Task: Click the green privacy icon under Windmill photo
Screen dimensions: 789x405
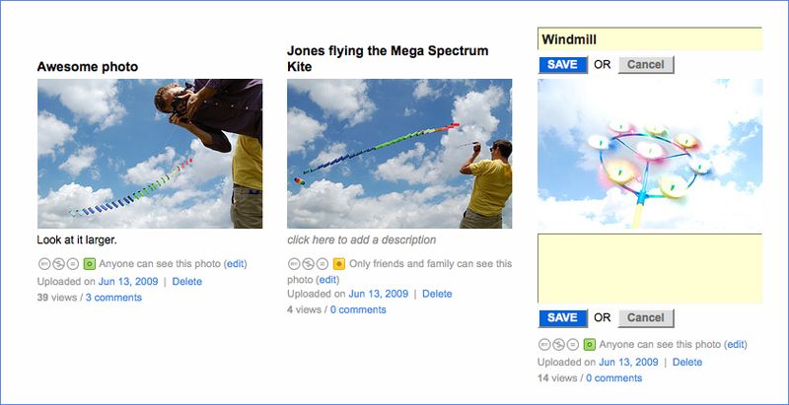Action: click(589, 345)
